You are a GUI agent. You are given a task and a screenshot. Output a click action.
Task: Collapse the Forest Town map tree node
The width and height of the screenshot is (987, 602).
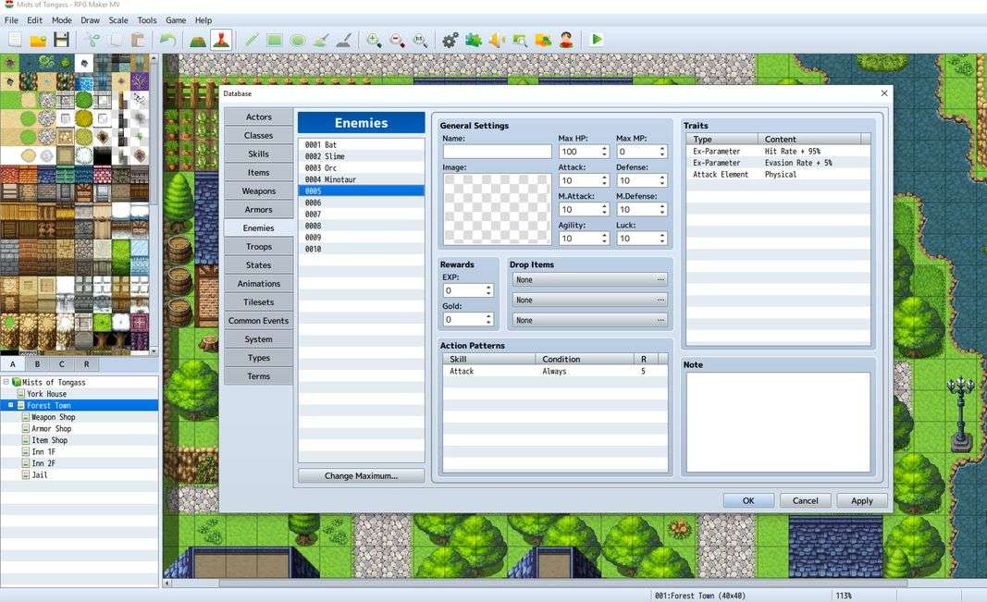point(10,405)
